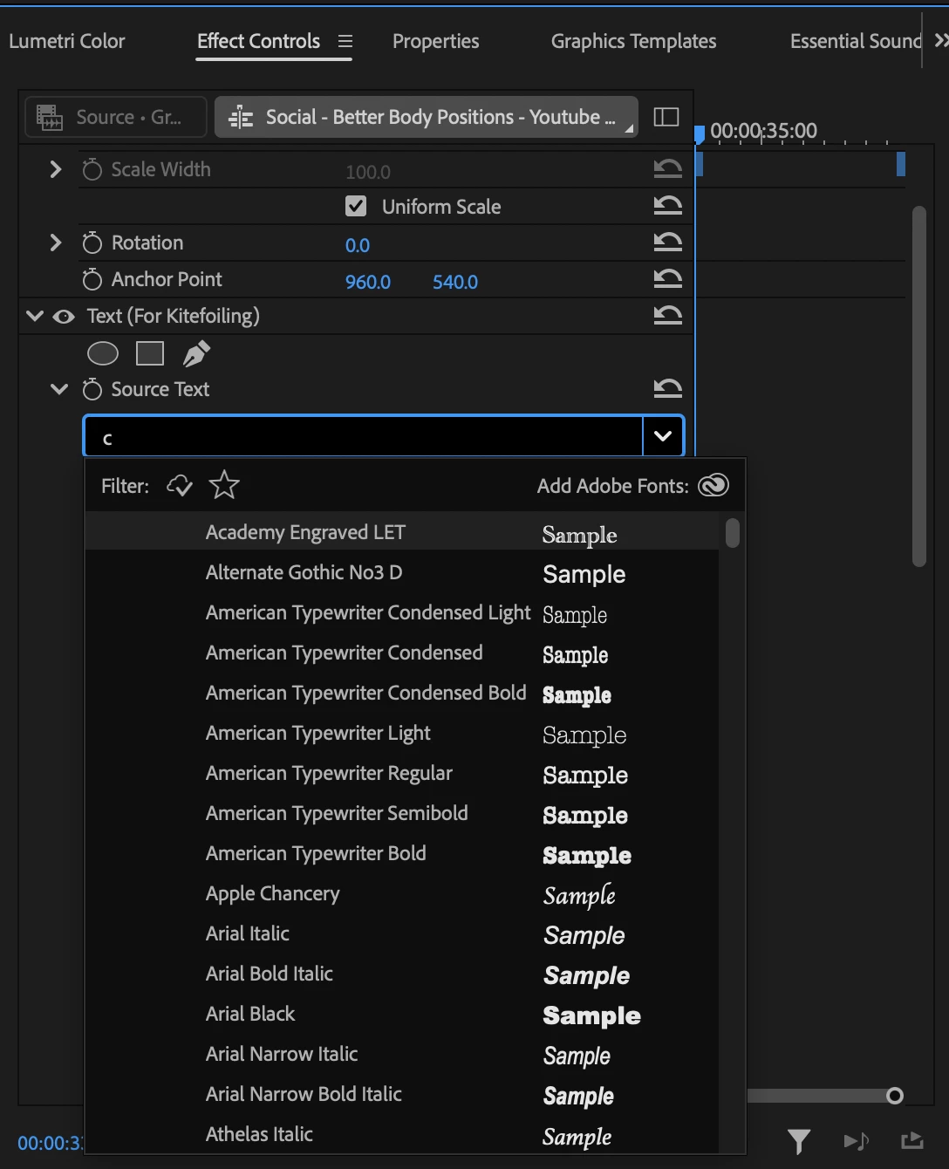949x1169 pixels.
Task: Toggle animation stopwatch for Scale Width
Action: coord(92,169)
